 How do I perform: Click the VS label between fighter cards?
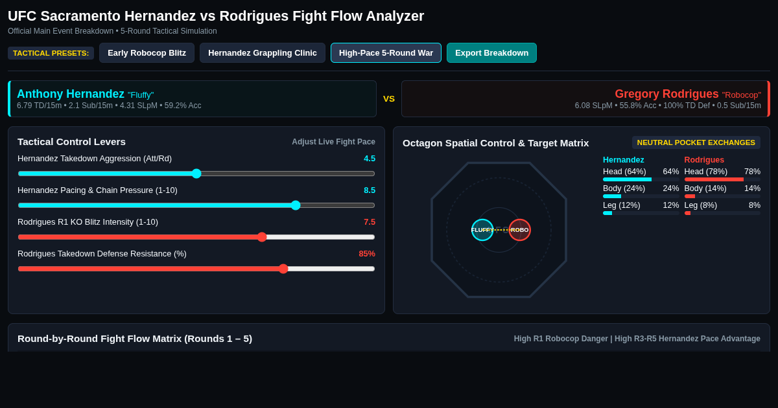click(389, 99)
